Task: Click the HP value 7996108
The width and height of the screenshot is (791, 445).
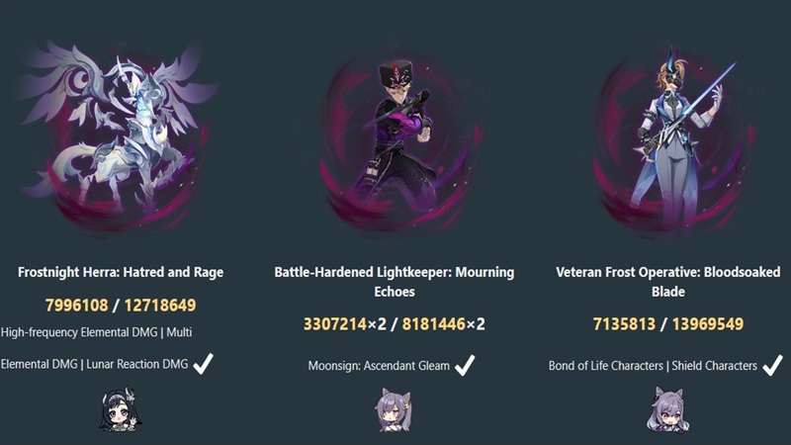Action: point(77,306)
